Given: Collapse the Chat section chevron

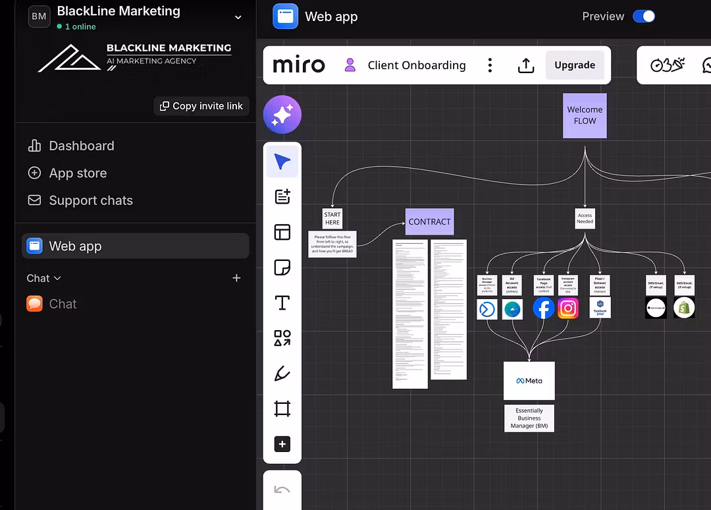Looking at the screenshot, I should pyautogui.click(x=57, y=278).
